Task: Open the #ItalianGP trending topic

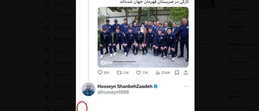Action: click(x=236, y=27)
